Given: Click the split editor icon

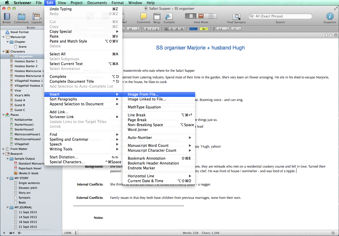Looking at the screenshot, I should click(x=336, y=35).
